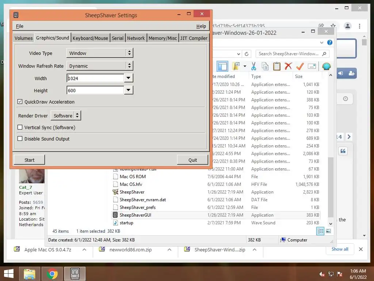Open Chrome from the taskbar

click(52, 274)
